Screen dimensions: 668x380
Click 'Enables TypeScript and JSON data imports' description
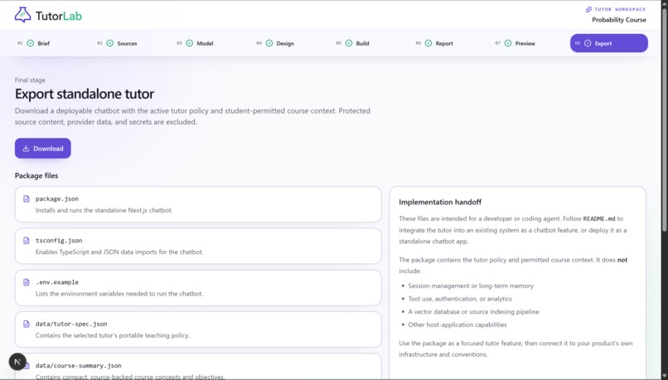pyautogui.click(x=119, y=252)
